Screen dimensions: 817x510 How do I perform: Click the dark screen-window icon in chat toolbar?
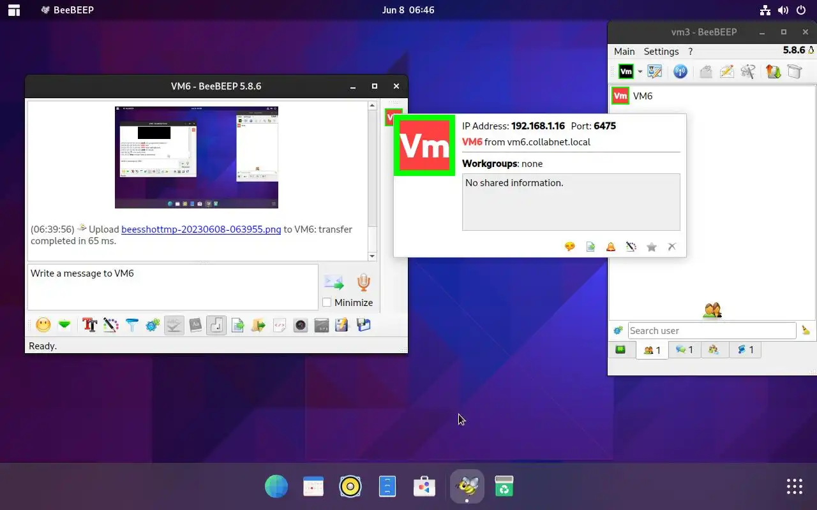tap(322, 325)
